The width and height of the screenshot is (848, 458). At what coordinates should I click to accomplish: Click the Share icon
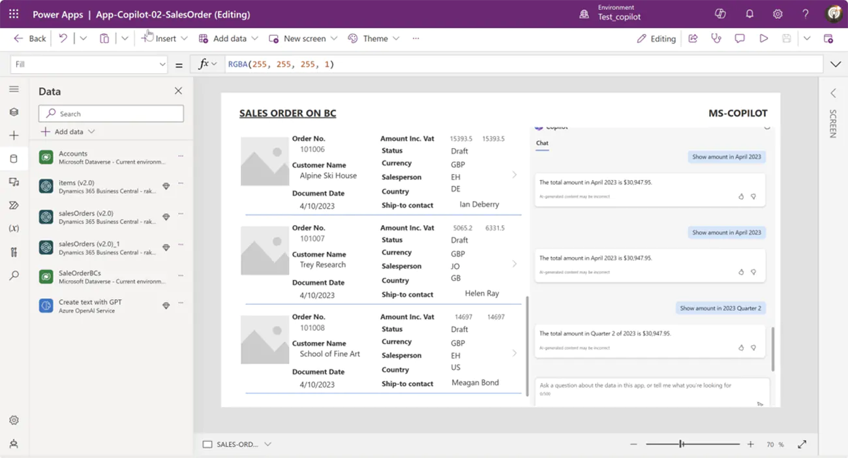click(693, 38)
